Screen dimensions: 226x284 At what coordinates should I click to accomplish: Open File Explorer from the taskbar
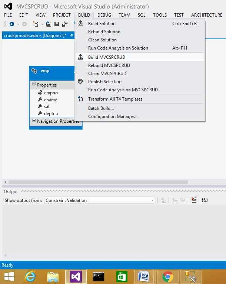(53, 277)
